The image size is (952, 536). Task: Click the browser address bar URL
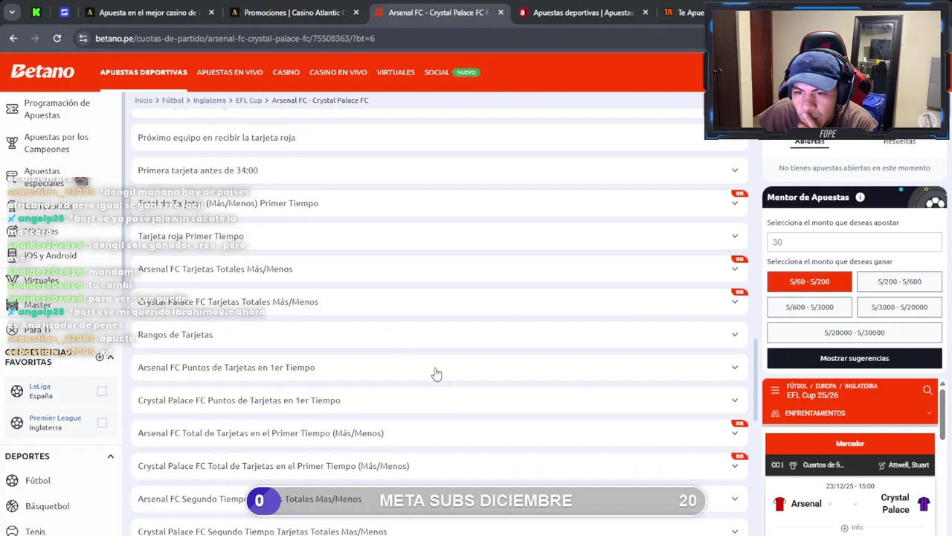coord(235,38)
